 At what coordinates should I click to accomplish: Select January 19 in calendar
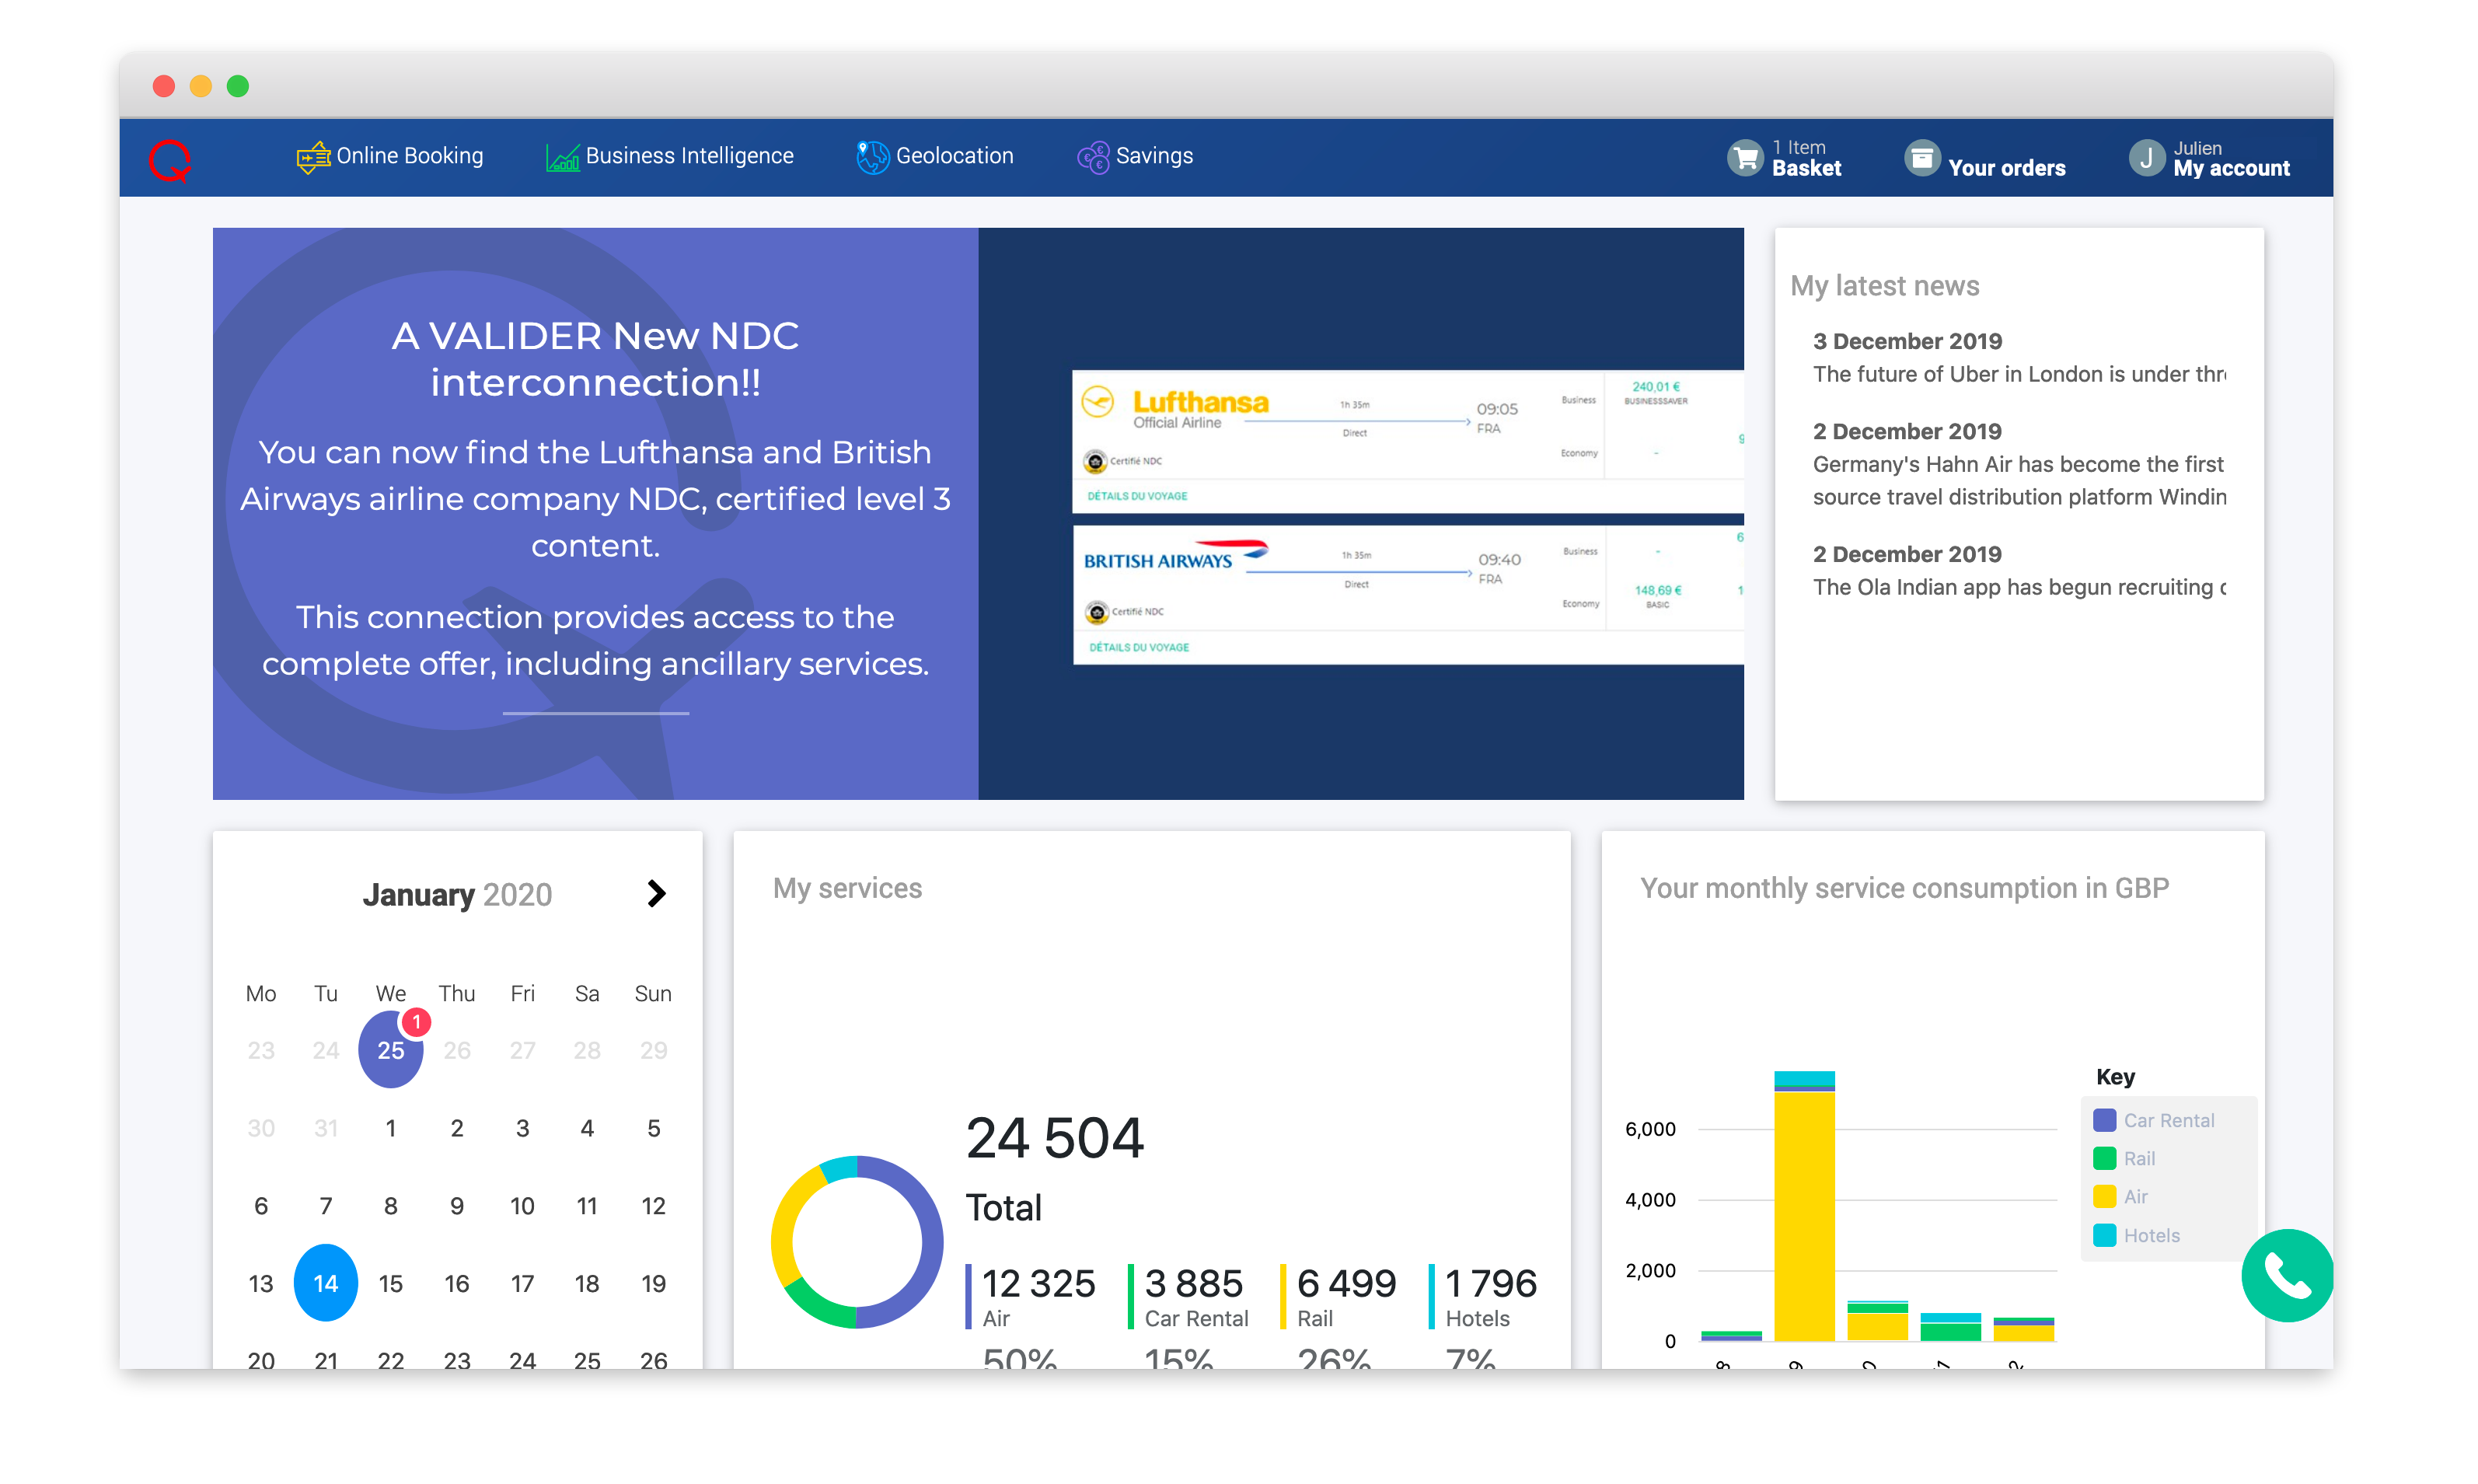click(654, 1283)
